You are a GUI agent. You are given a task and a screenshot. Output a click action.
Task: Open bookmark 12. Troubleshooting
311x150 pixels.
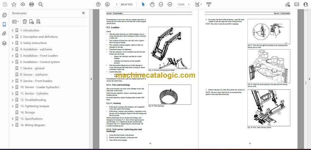point(33,100)
